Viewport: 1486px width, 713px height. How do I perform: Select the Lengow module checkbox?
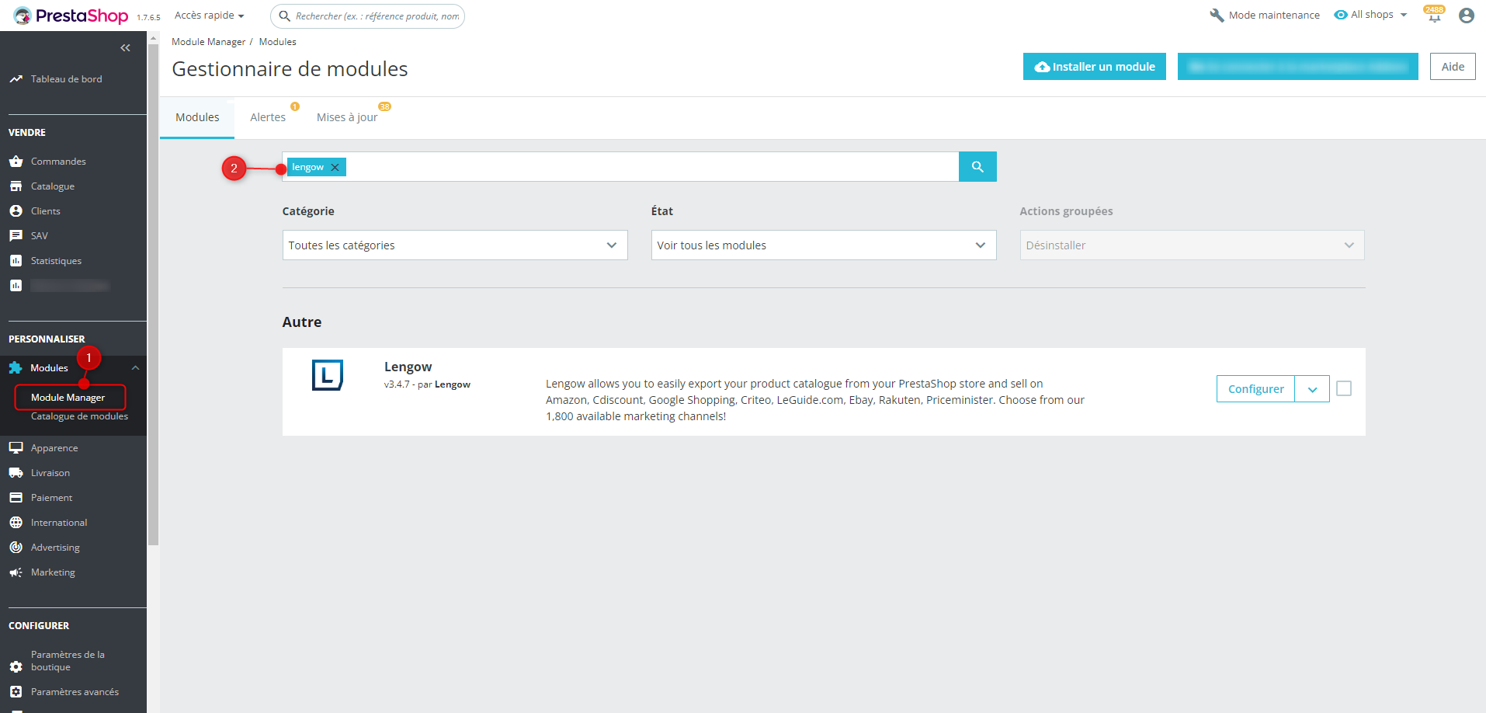pos(1344,388)
